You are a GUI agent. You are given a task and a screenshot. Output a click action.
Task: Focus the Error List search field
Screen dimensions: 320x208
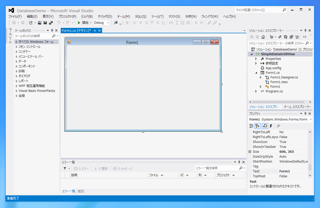click(x=217, y=168)
